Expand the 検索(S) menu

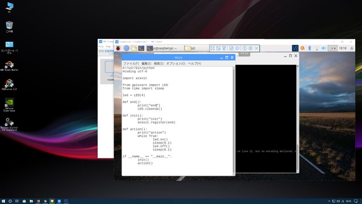[x=159, y=63]
